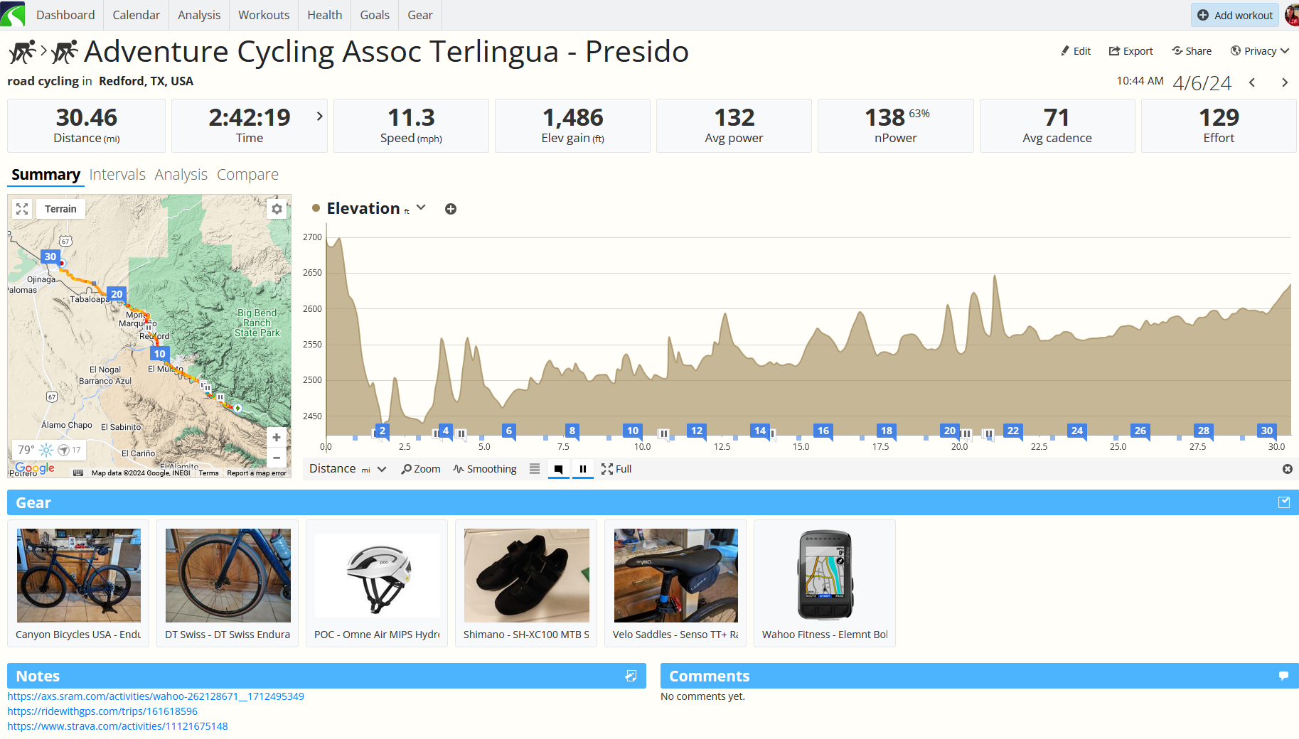Viewport: 1299px width, 739px height.
Task: Zoom in on the map
Action: pyautogui.click(x=277, y=438)
